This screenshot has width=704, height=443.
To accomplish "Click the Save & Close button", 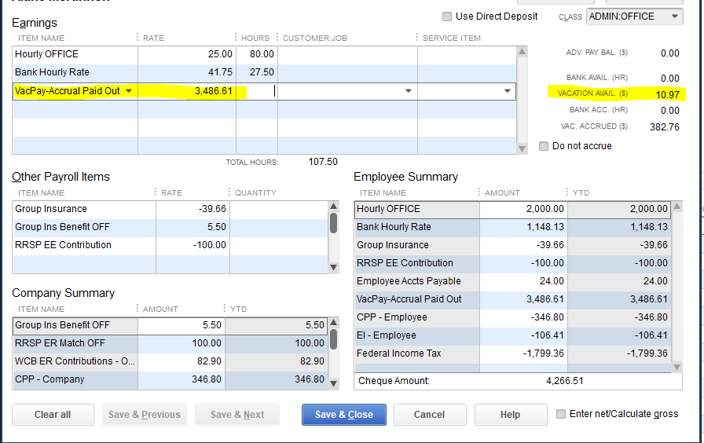I will tap(343, 415).
